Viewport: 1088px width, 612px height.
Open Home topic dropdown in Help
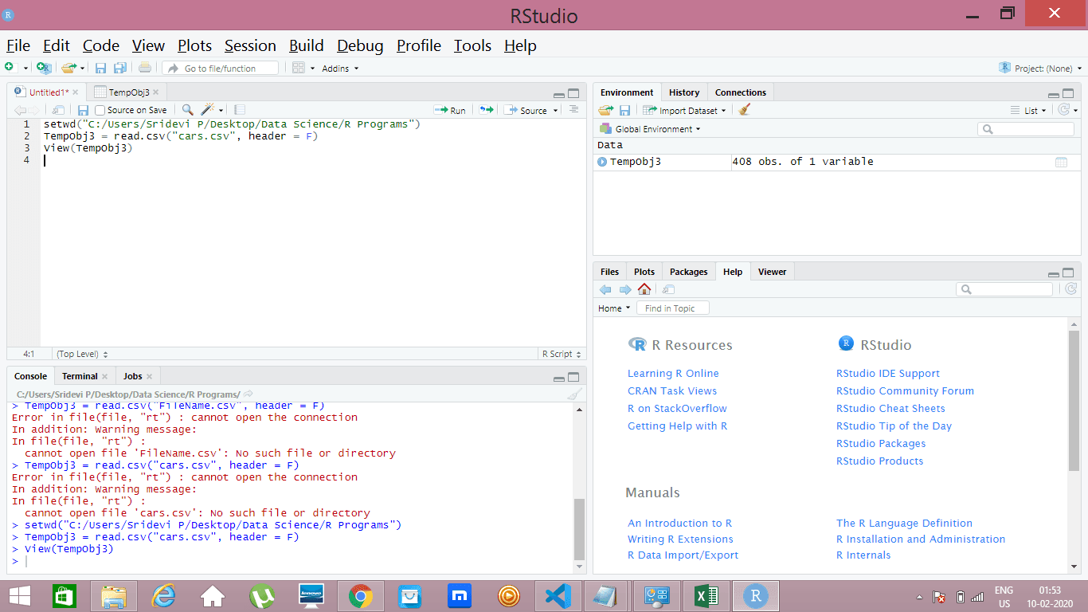[614, 308]
